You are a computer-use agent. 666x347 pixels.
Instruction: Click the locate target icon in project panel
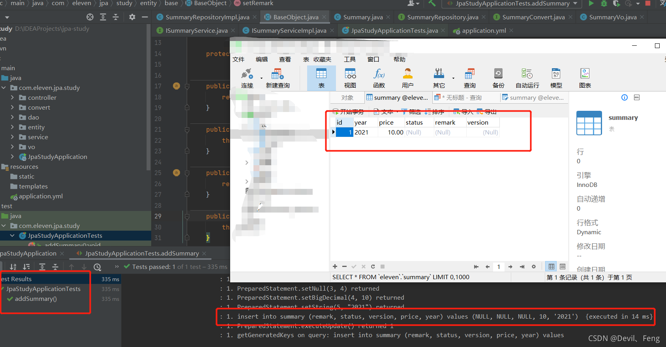[x=90, y=17]
